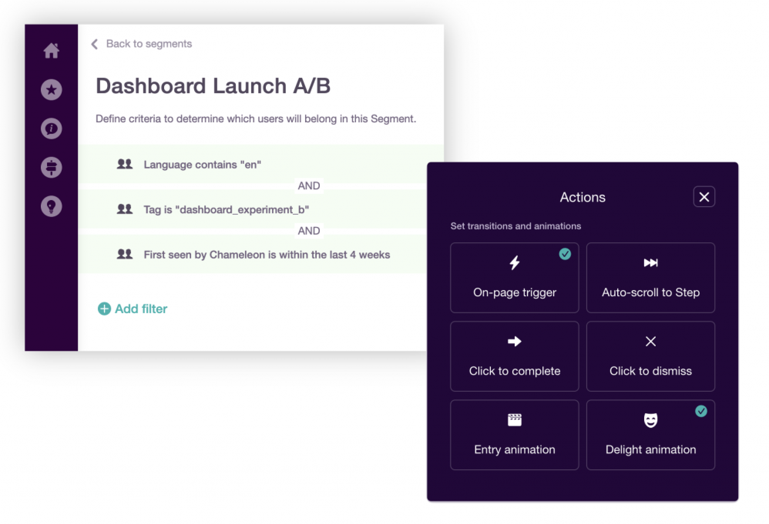Image resolution: width=769 pixels, height=524 pixels.
Task: Click the clapperboard entry animation icon
Action: click(x=514, y=420)
